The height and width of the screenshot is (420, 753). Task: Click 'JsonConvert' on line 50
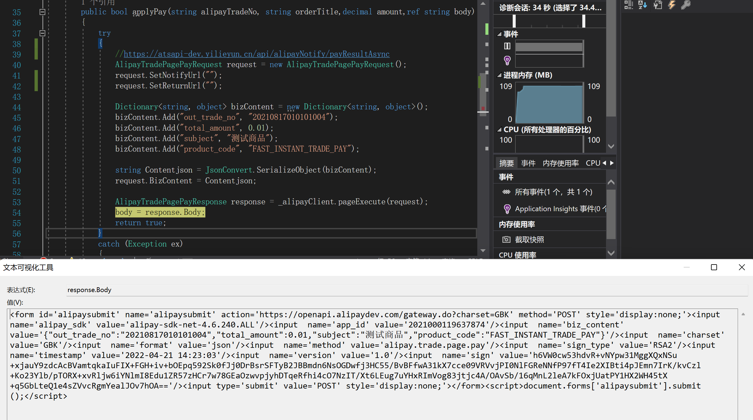point(229,170)
